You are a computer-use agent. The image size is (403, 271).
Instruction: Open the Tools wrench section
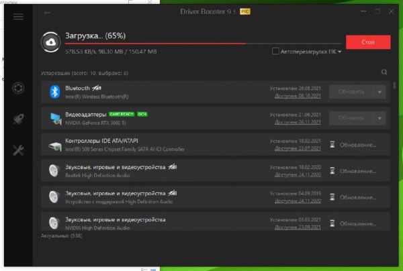point(18,150)
